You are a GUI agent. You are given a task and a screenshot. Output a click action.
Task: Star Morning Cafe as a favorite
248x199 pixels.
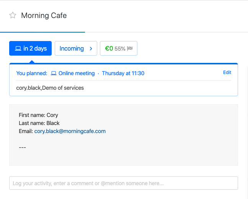pos(13,15)
